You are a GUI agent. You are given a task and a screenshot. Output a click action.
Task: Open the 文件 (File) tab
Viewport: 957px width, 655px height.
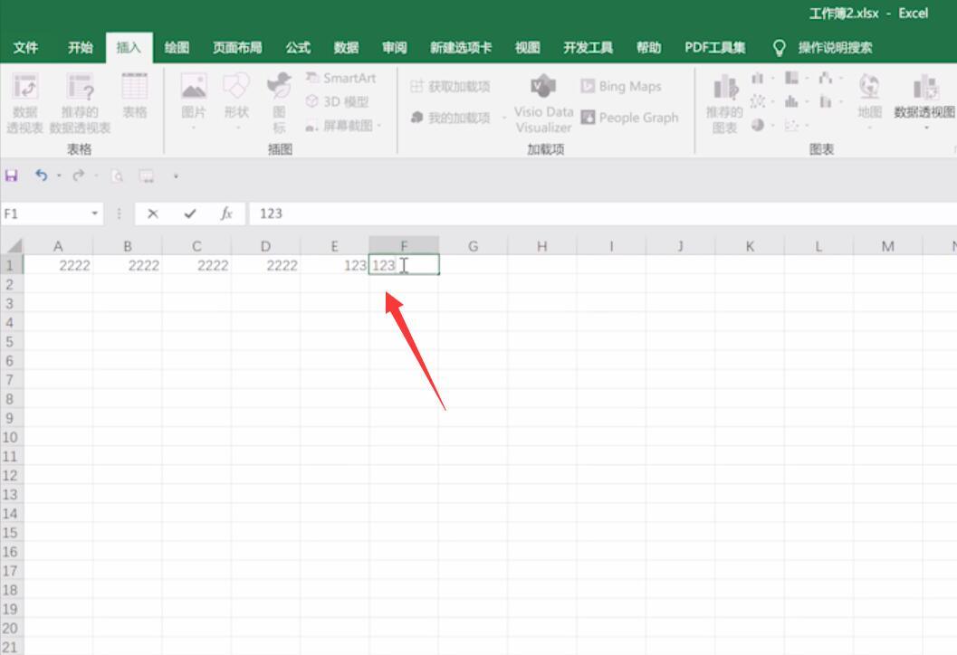(x=25, y=48)
